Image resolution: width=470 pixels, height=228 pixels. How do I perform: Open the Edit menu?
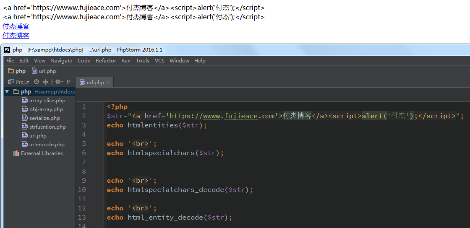click(24, 61)
